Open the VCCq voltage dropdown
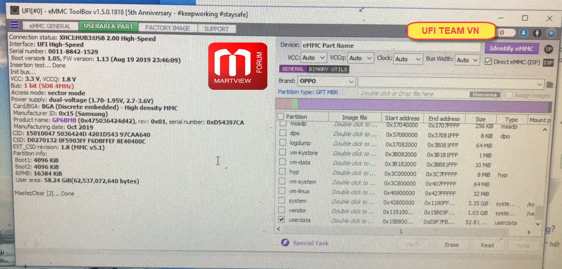The height and width of the screenshot is (269, 562). (x=361, y=58)
